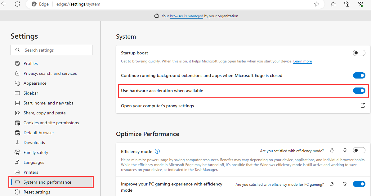Give thumbs down for PC gaming efficiency
371x196 pixels.
pyautogui.click(x=344, y=184)
